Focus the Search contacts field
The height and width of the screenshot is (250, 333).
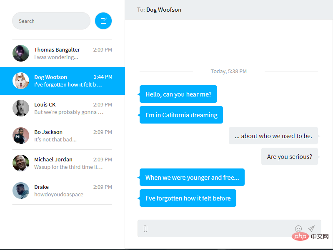click(51, 21)
